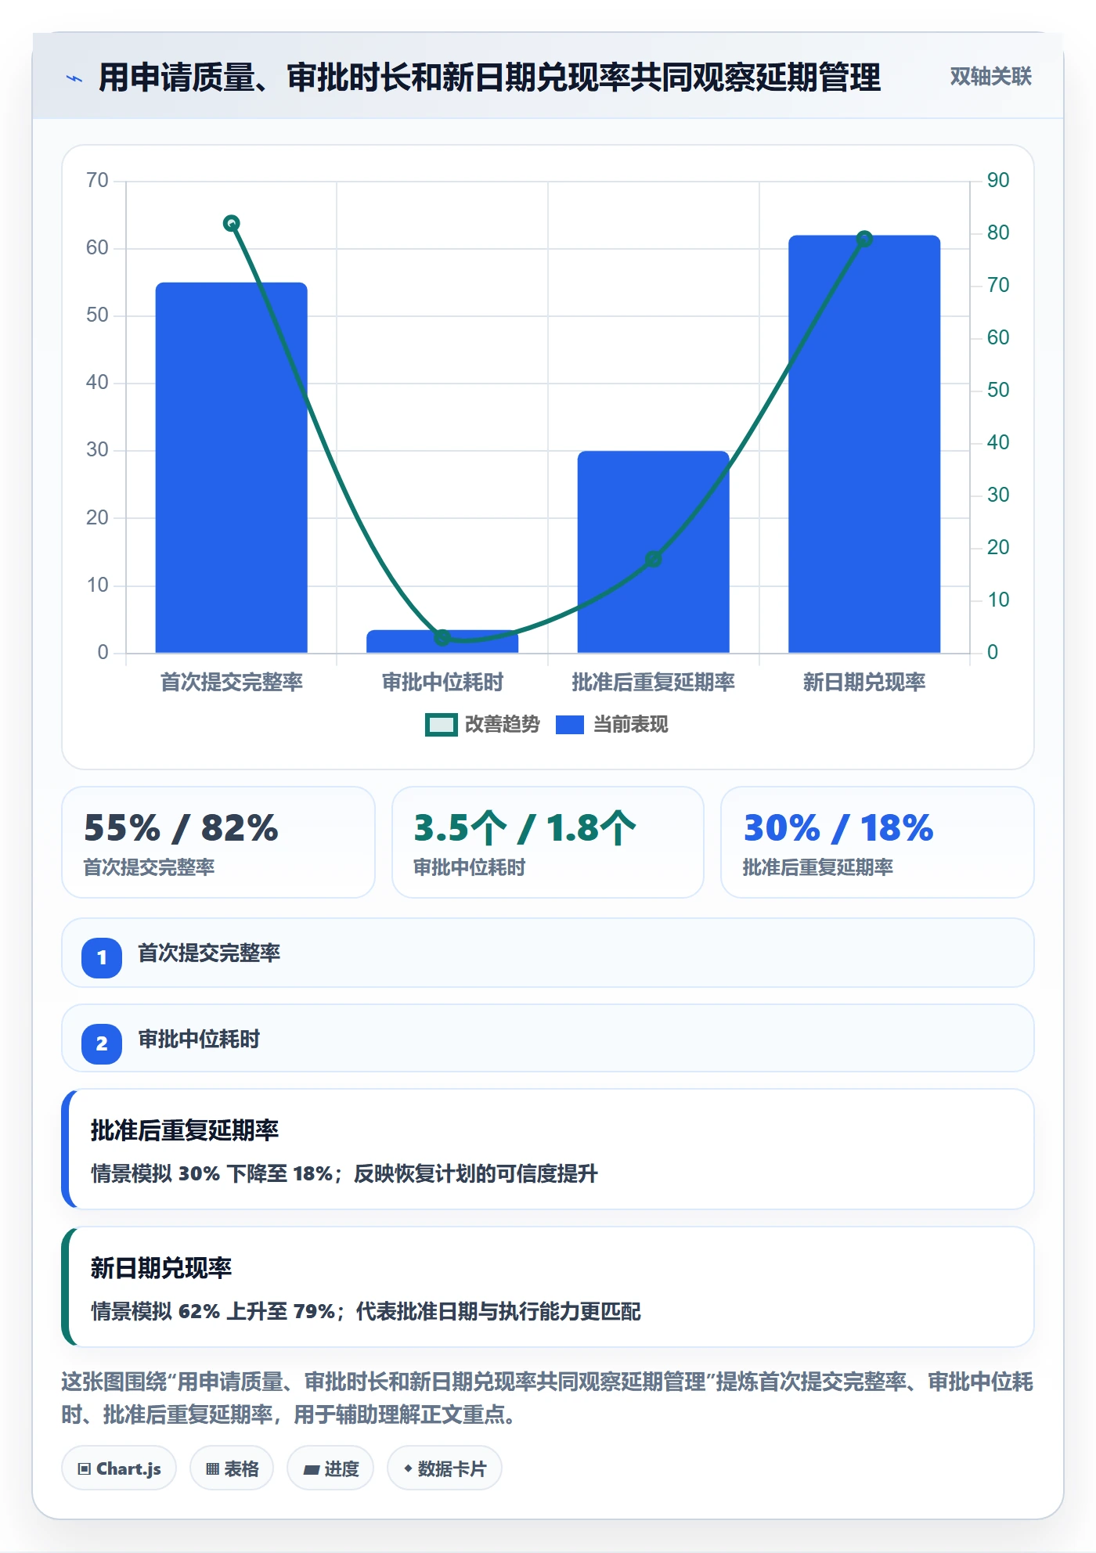Image resolution: width=1096 pixels, height=1553 pixels.
Task: Click the 新日期兑现率 card heading
Action: (x=161, y=1268)
